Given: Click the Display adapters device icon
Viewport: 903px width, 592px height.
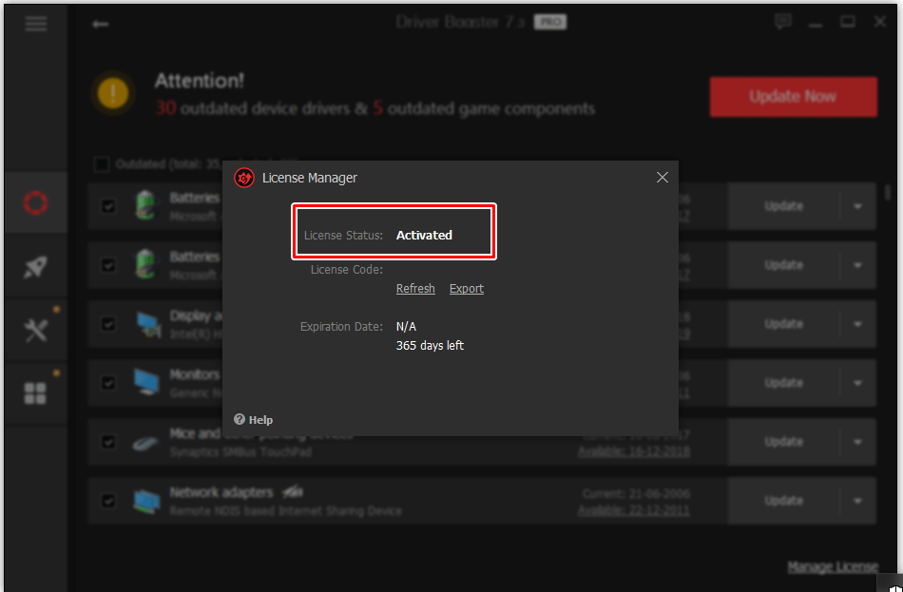Looking at the screenshot, I should click(x=148, y=325).
